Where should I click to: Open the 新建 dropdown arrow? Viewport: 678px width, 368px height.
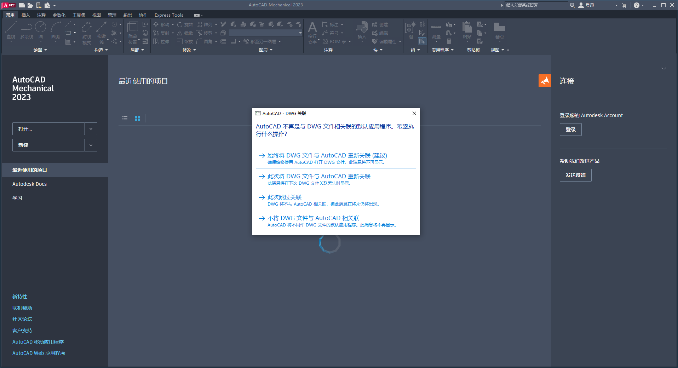pos(91,145)
